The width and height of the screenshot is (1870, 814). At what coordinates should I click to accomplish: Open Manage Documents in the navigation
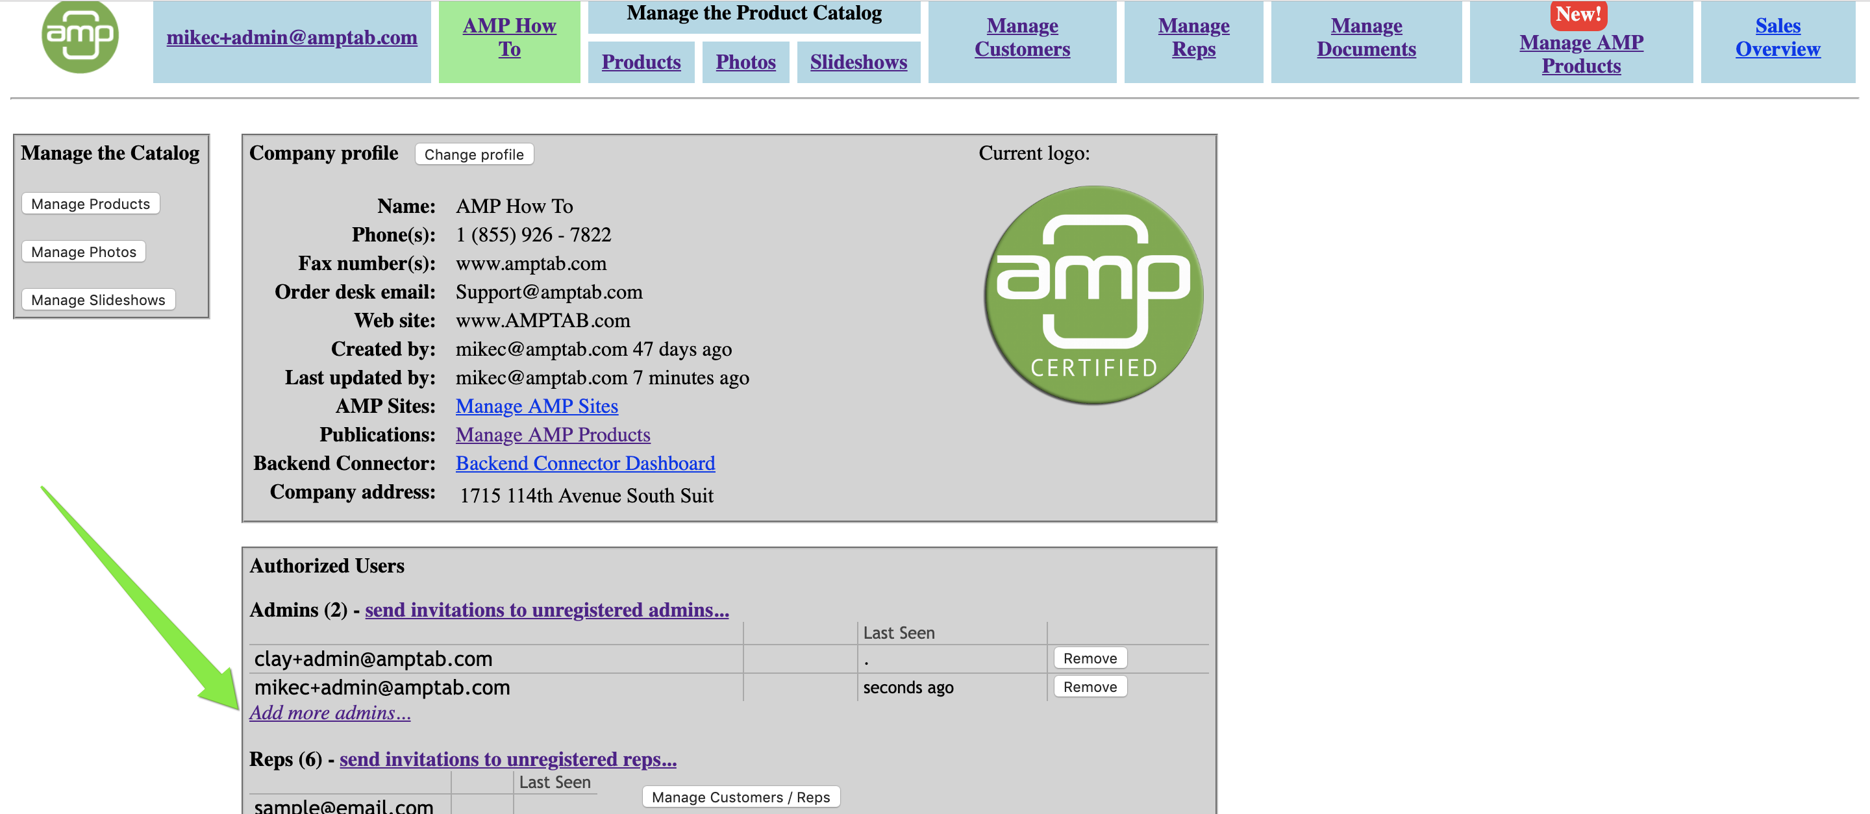pos(1366,38)
